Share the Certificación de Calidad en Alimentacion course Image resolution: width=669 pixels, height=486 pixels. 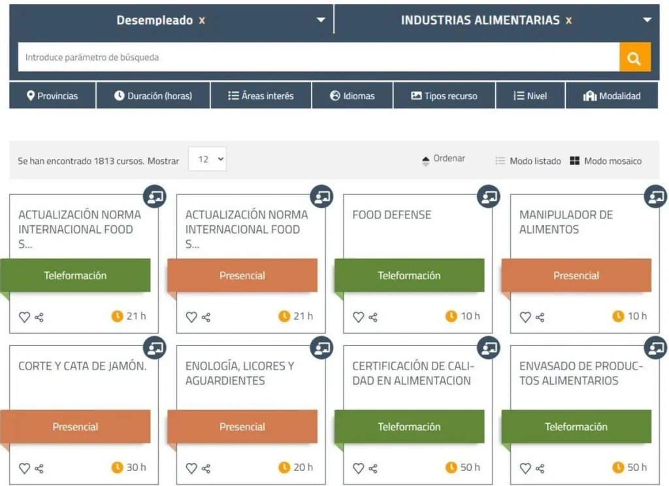pos(373,468)
